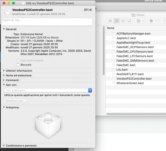Click the Aggiungi tag field
Screen dimensions: 166x151
pyautogui.click(x=47, y=22)
